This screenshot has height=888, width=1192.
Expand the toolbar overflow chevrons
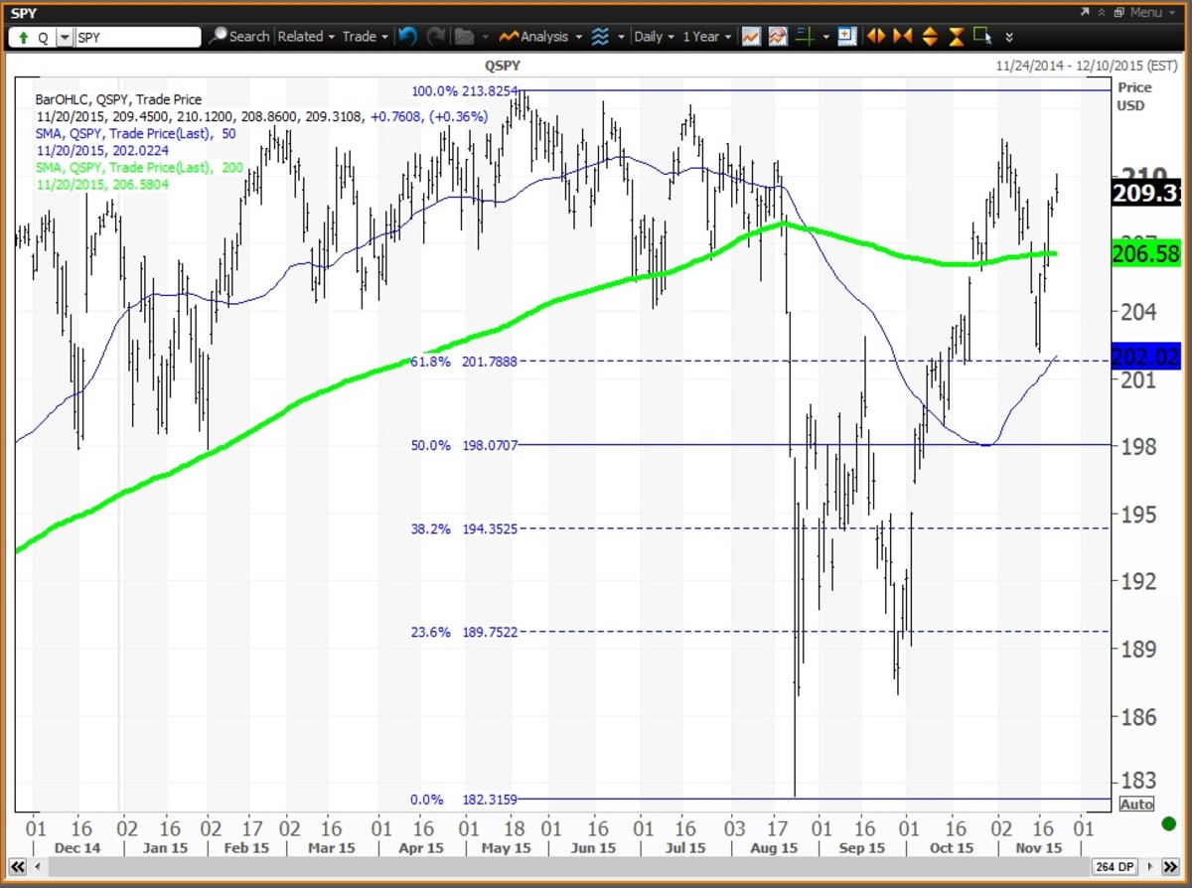pos(1009,38)
